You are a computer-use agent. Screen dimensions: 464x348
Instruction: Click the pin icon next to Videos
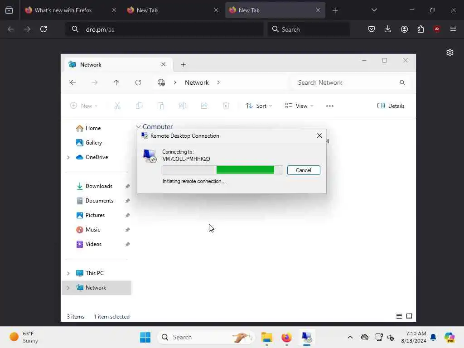(127, 244)
